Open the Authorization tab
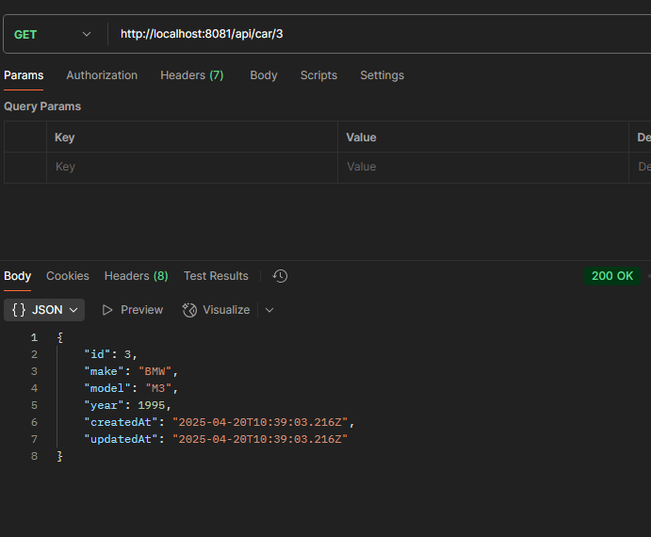The height and width of the screenshot is (537, 651). pos(102,75)
